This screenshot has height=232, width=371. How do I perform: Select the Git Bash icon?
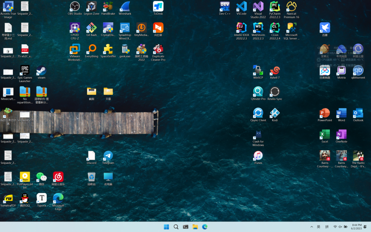(91, 30)
